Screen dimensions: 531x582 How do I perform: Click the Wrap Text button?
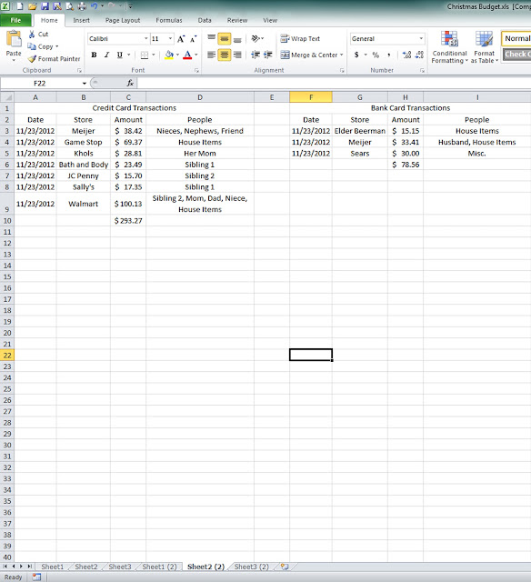point(300,38)
